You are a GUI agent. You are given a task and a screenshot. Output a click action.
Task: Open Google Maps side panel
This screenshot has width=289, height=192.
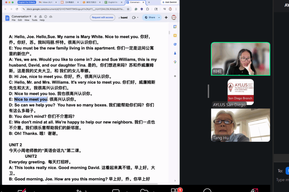175,62
